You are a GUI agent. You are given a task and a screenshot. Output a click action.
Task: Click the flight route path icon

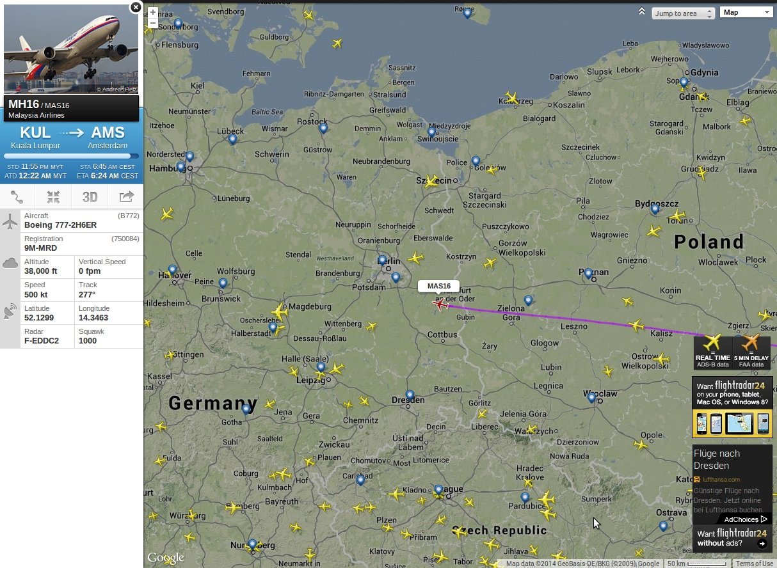(17, 196)
